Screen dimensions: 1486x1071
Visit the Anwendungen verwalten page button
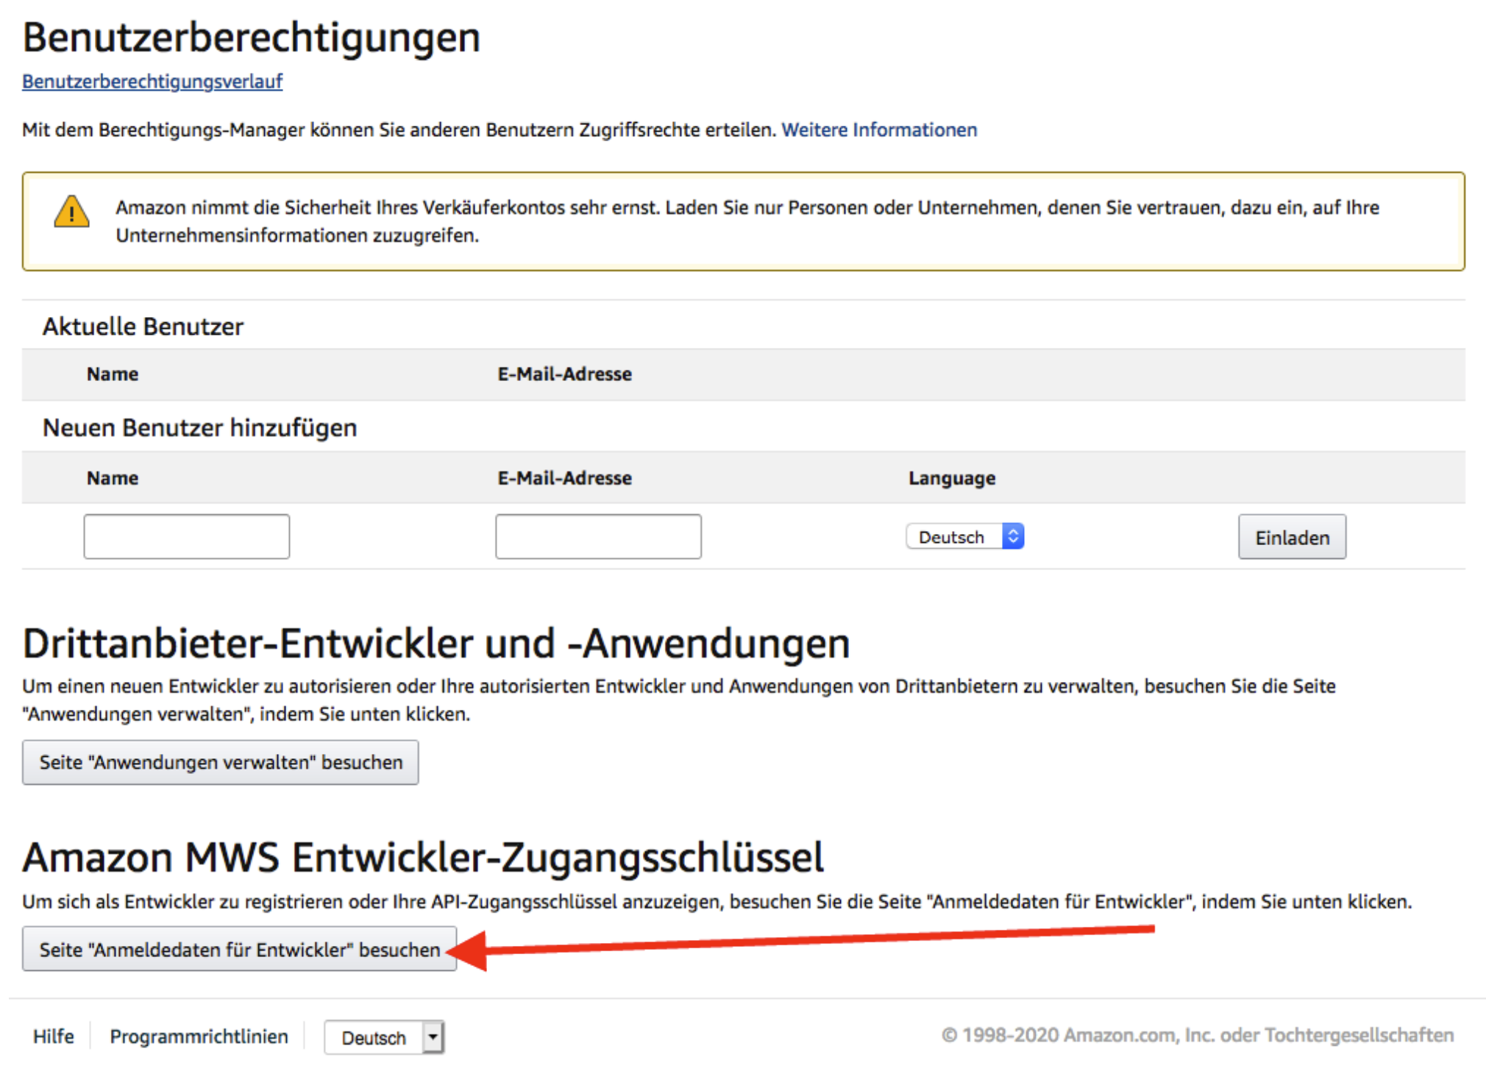click(220, 763)
